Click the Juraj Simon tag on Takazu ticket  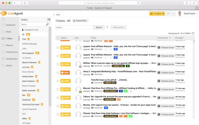click(x=110, y=99)
